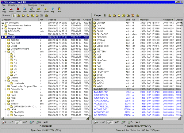The image size is (184, 133).
Task: Click Source panel root folder backslash icon
Action: [x=18, y=16]
